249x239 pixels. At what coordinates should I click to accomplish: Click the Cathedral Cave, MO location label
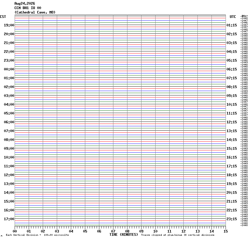pos(35,12)
